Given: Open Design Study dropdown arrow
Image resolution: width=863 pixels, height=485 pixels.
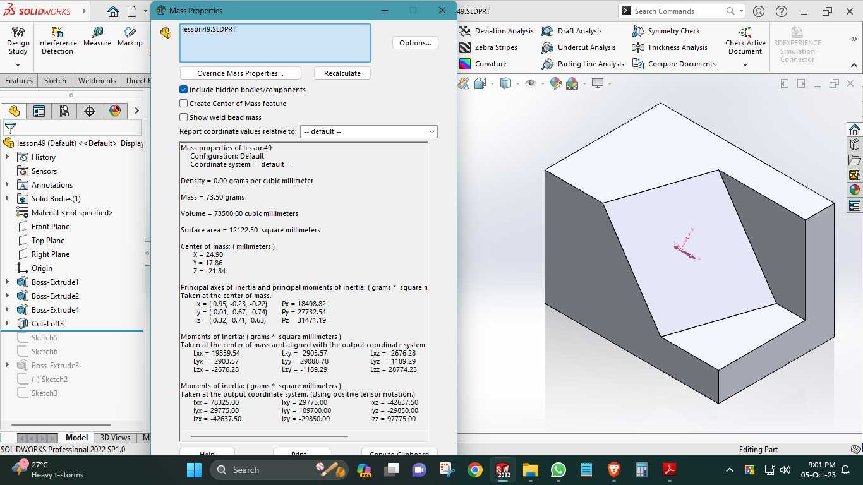Looking at the screenshot, I should click(x=18, y=65).
